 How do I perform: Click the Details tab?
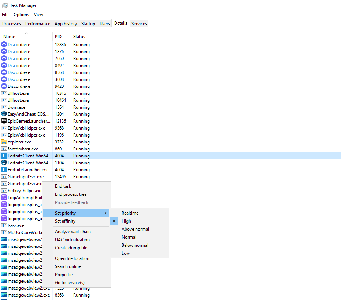(x=121, y=23)
